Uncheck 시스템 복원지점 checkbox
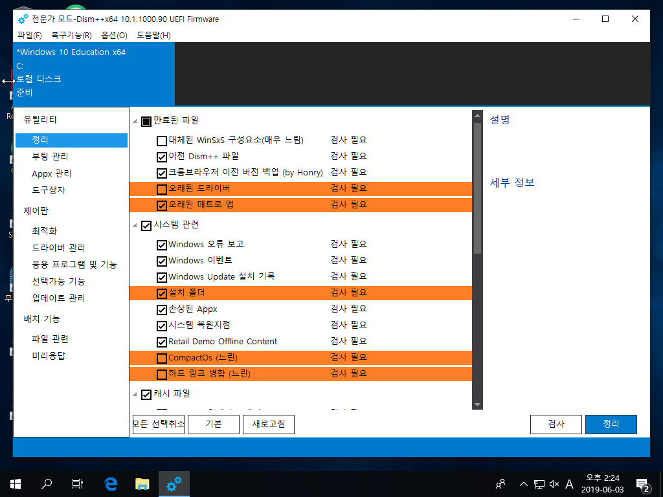The height and width of the screenshot is (497, 663). (161, 326)
